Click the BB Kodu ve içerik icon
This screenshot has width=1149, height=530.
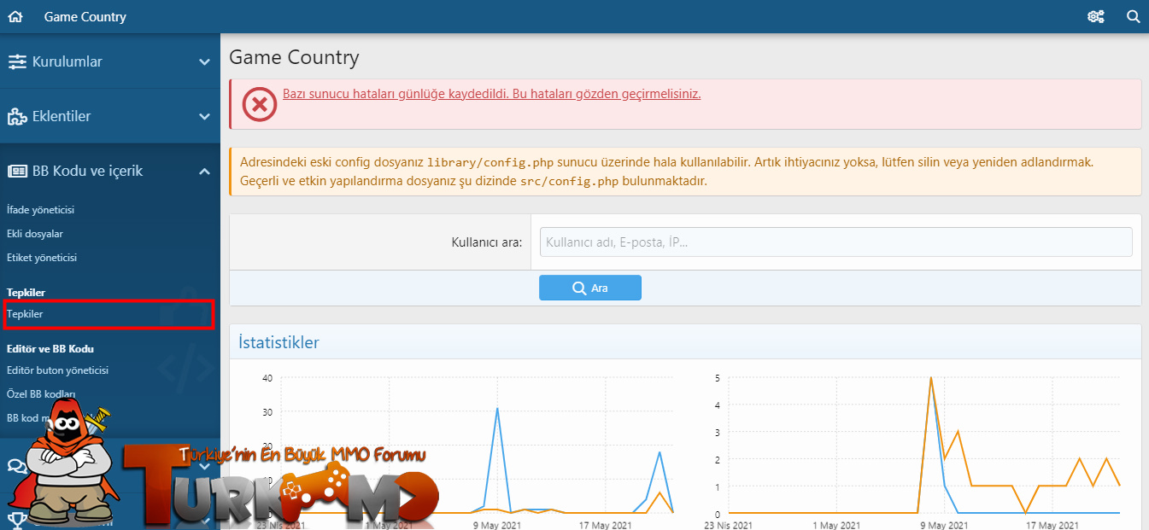[x=17, y=171]
